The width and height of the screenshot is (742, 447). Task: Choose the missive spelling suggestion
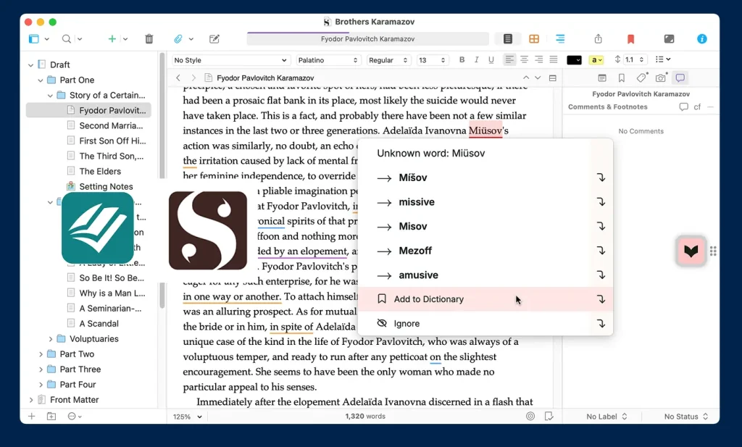click(485, 202)
